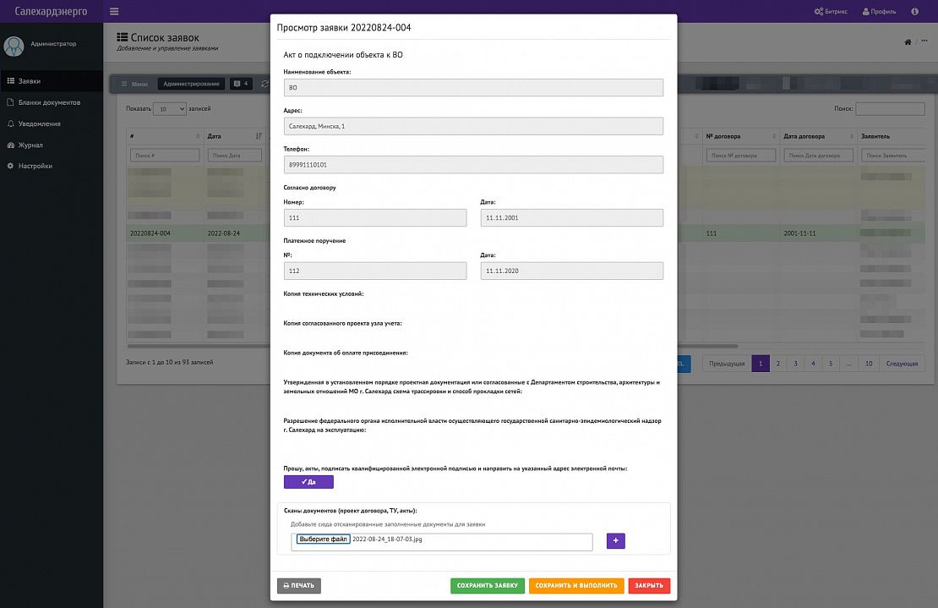Open Битрикс settings from the header
938x608 pixels.
point(832,11)
